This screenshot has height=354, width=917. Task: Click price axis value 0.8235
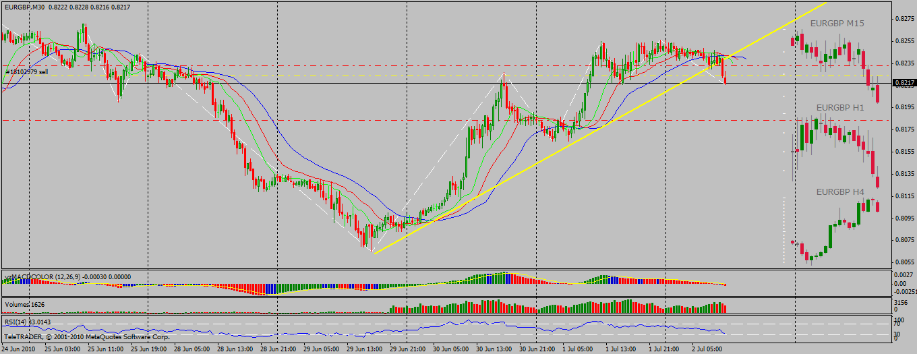pyautogui.click(x=904, y=63)
